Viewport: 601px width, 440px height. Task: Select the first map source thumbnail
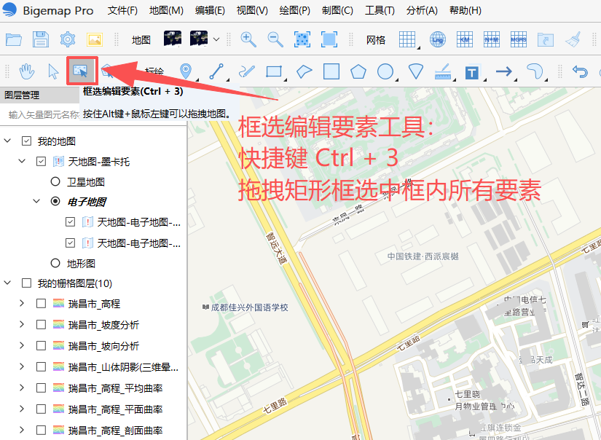[x=173, y=39]
